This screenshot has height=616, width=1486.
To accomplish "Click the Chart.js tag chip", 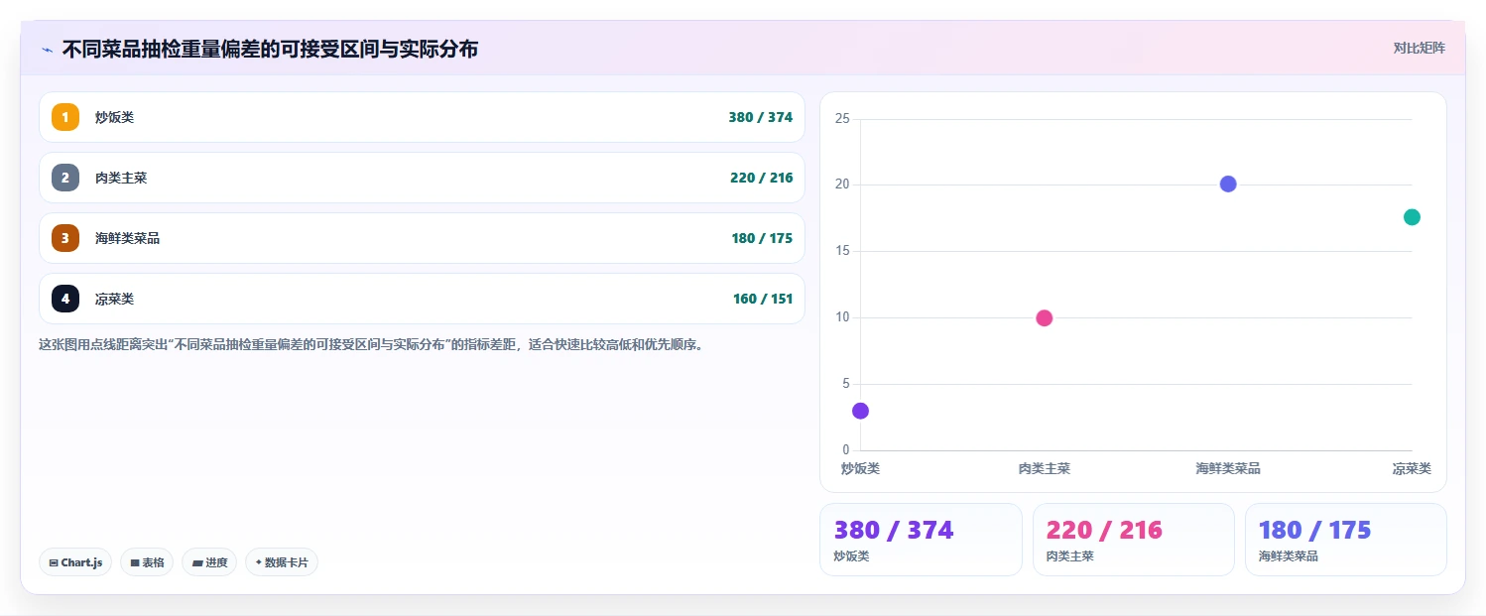I will coord(75,562).
